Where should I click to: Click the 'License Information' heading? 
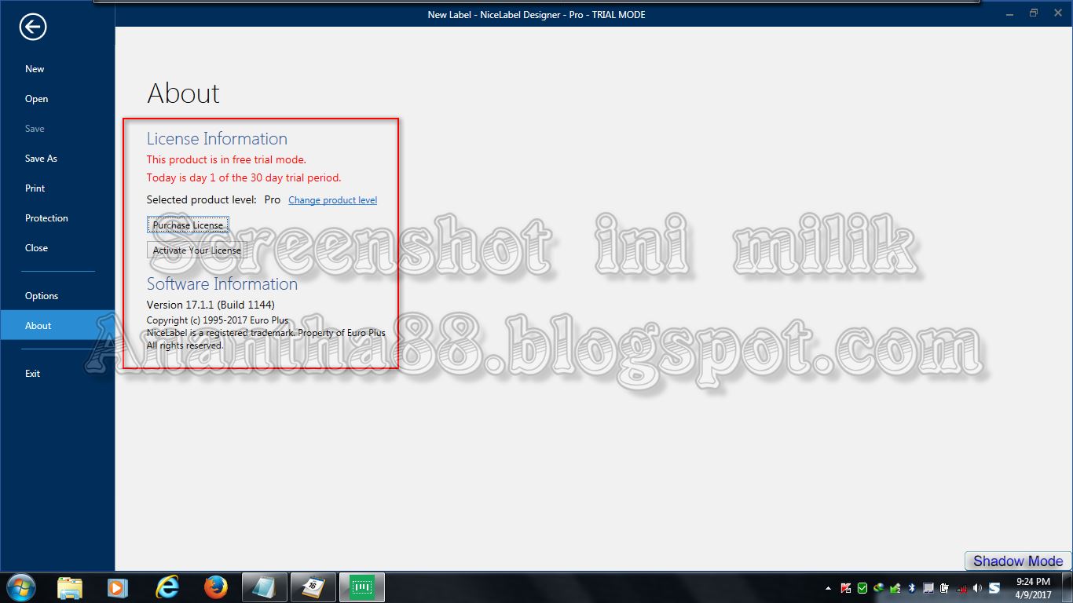(x=217, y=139)
